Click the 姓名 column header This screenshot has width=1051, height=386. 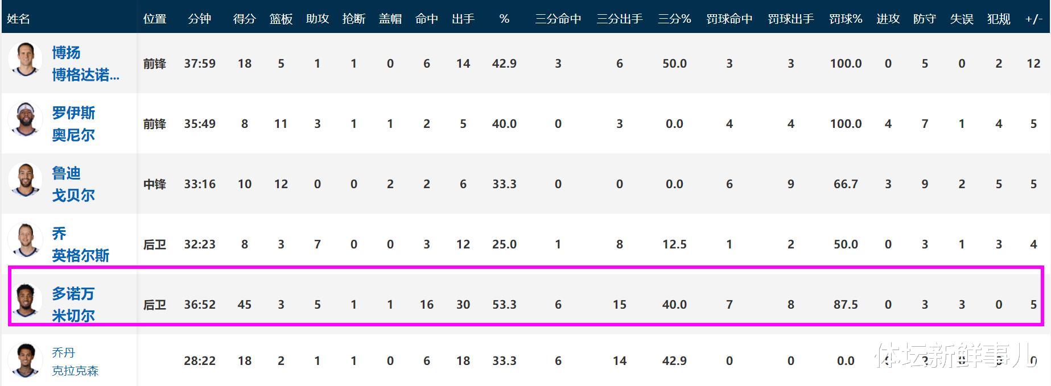click(x=18, y=19)
